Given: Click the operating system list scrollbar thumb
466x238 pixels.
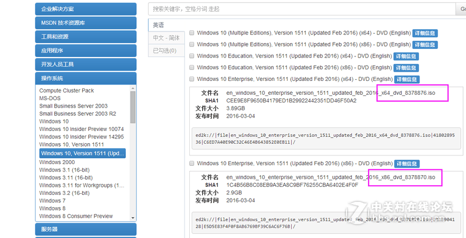Looking at the screenshot, I should click(133, 107).
